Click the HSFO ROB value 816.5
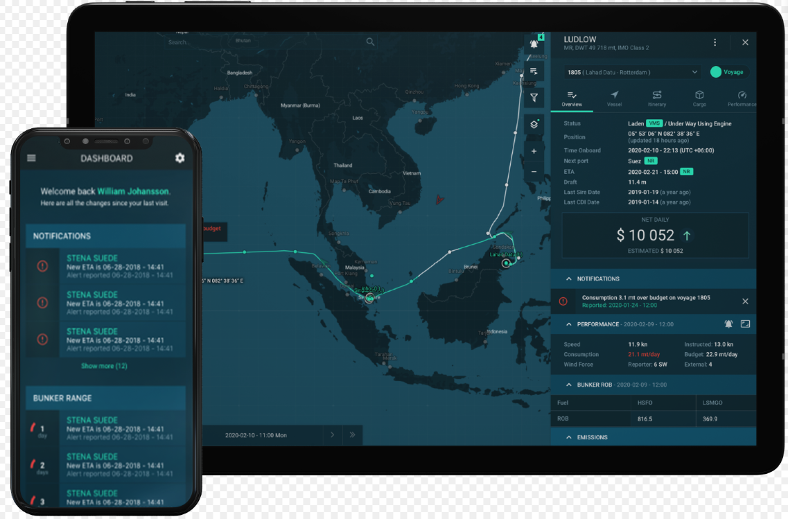The height and width of the screenshot is (519, 788). pos(645,419)
